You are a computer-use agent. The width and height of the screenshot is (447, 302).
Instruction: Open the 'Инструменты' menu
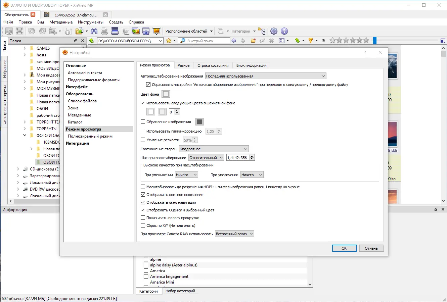coord(91,22)
